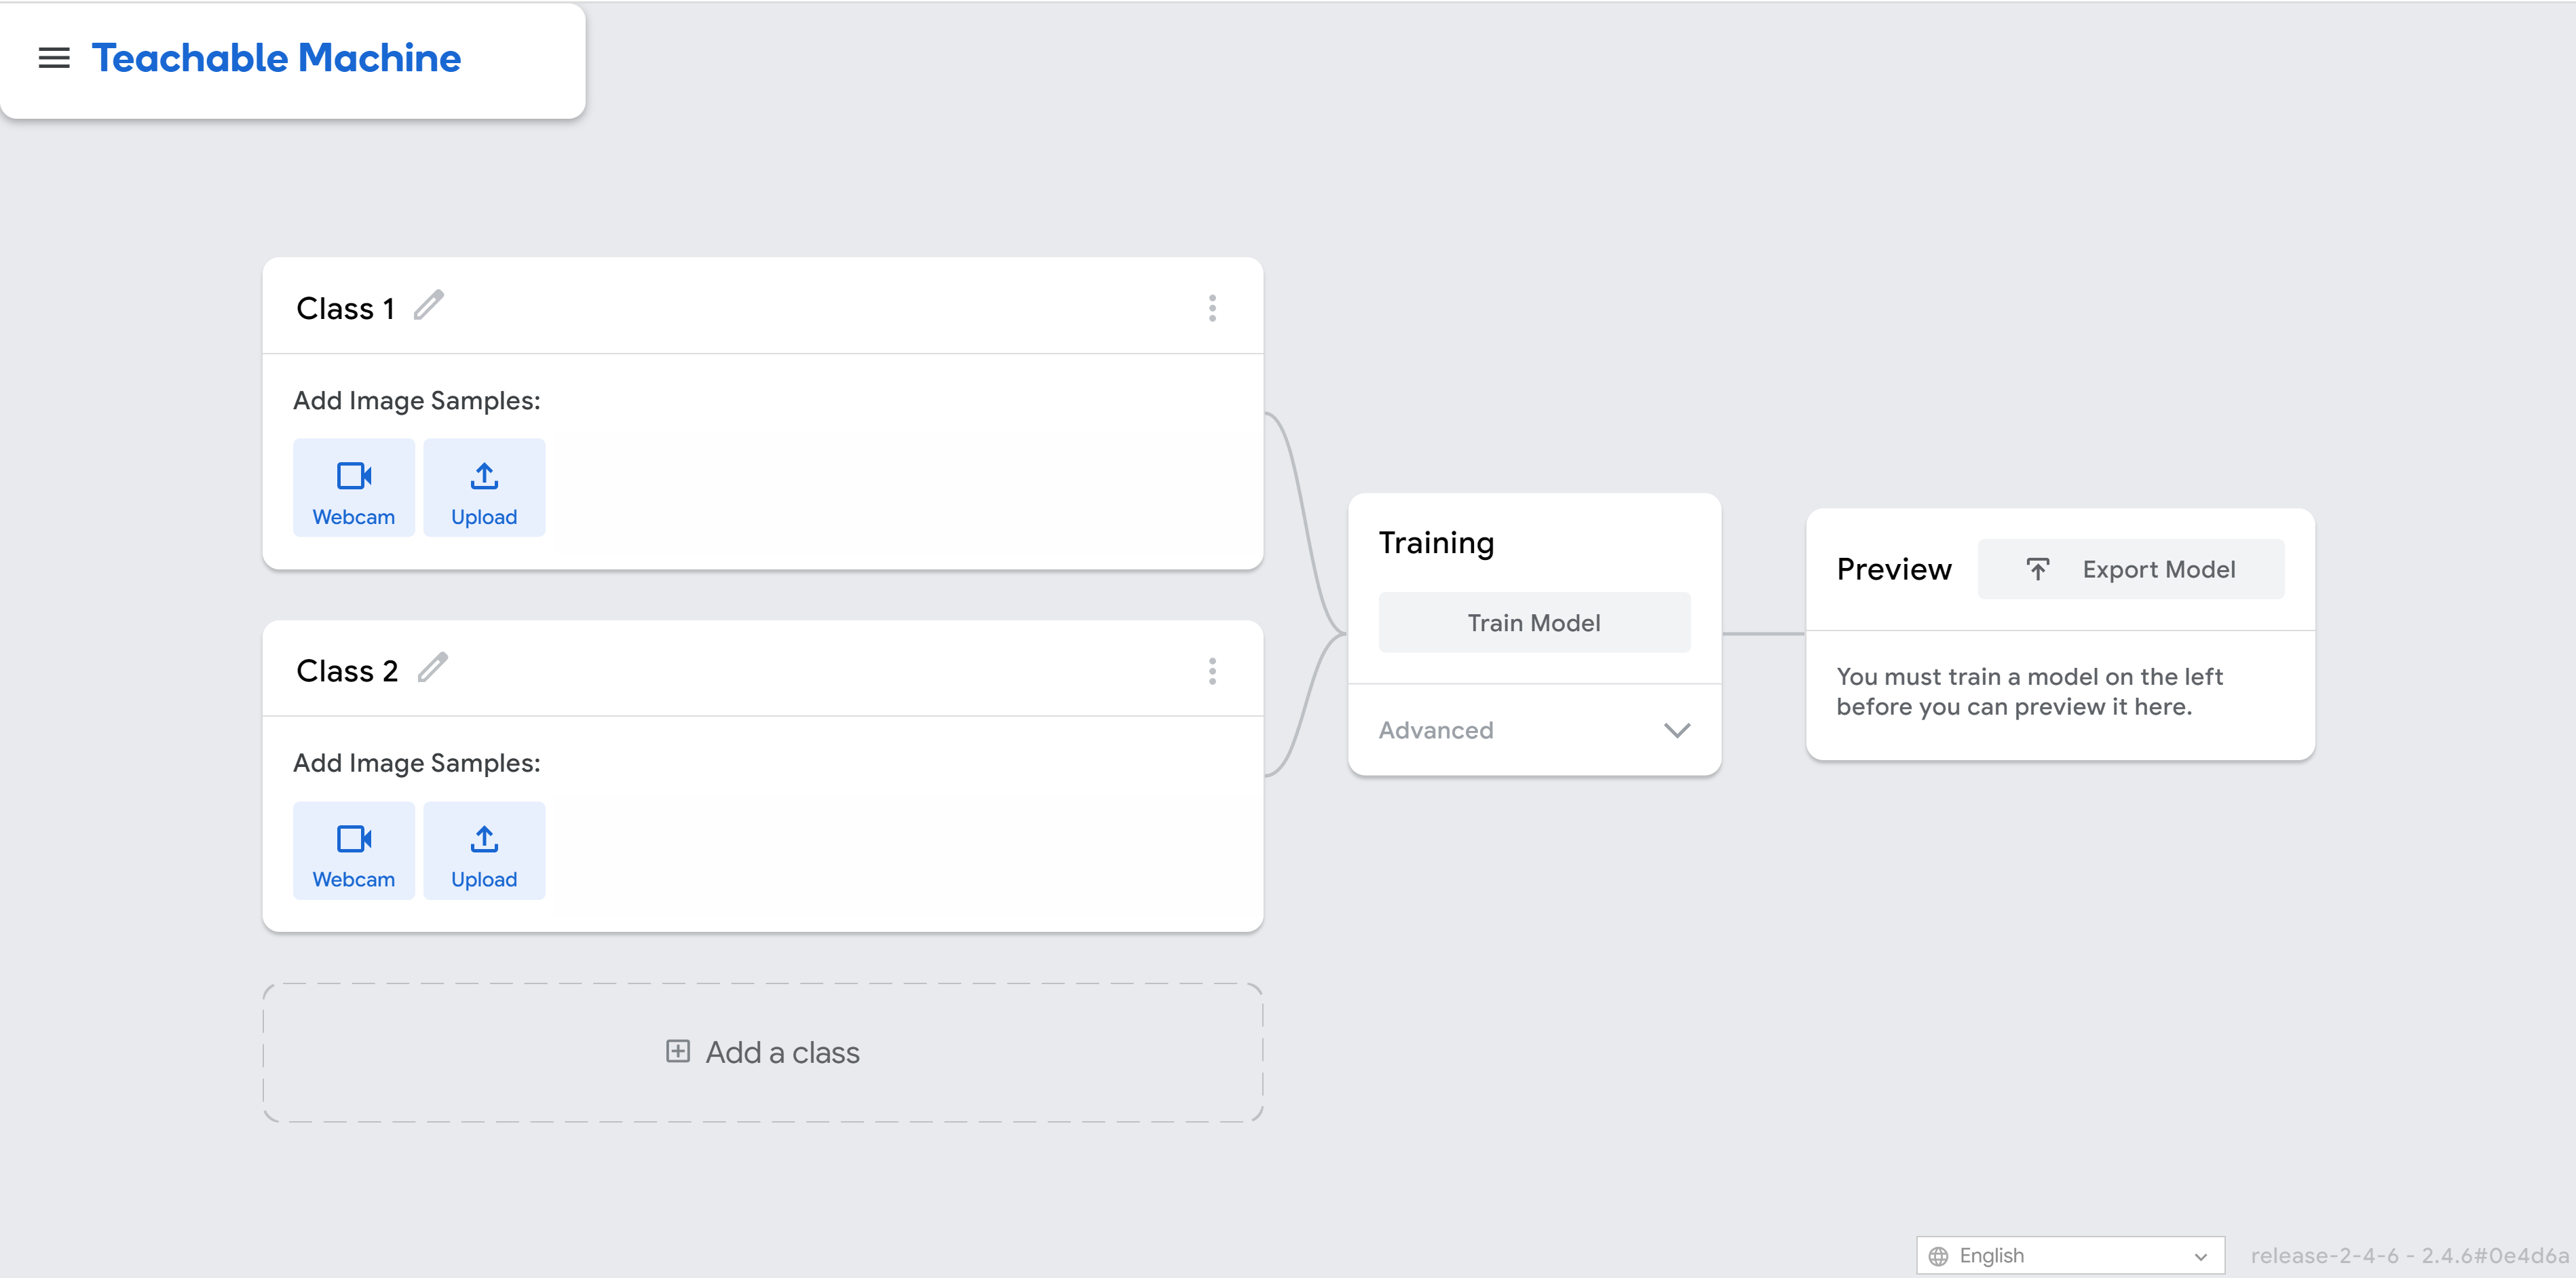Open webcam capture for Class 1
This screenshot has height=1278, width=2576.
353,487
